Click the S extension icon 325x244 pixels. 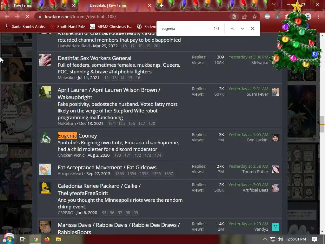click(277, 17)
